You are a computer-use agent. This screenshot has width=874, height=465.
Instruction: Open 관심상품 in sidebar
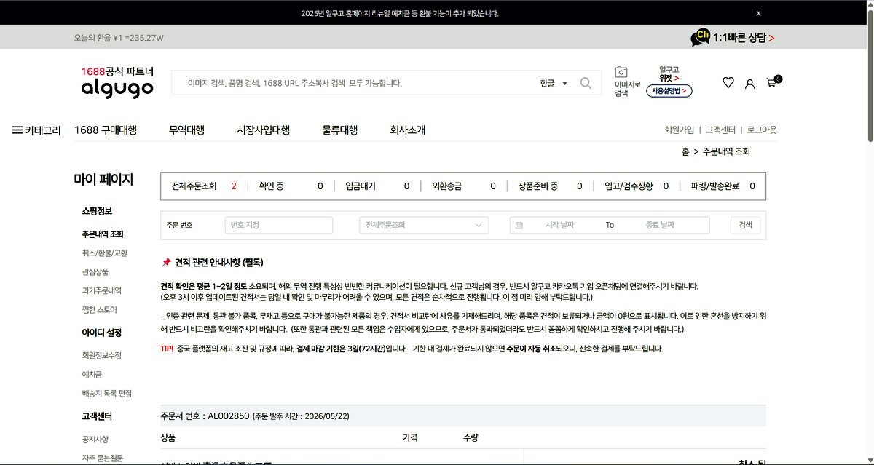[95, 272]
